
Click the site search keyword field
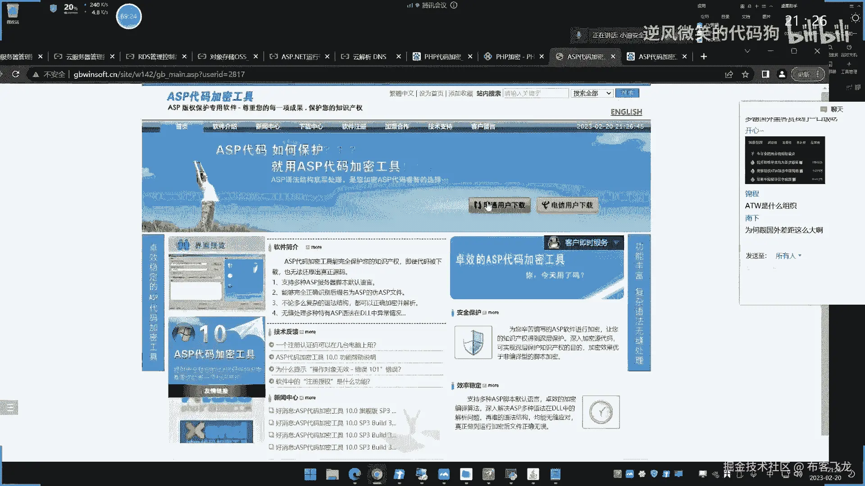coord(535,93)
